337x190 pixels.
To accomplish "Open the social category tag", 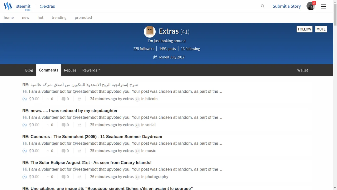I will tap(150, 125).
